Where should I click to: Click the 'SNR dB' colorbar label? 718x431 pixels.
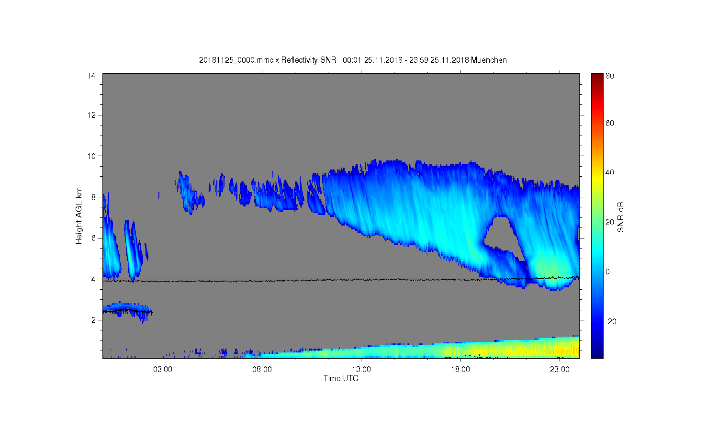tap(620, 217)
